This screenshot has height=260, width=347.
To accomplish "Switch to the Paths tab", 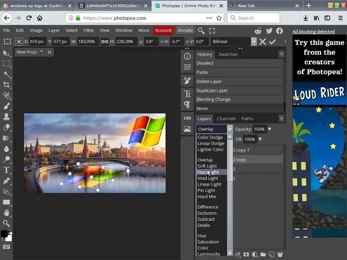I will pos(247,119).
